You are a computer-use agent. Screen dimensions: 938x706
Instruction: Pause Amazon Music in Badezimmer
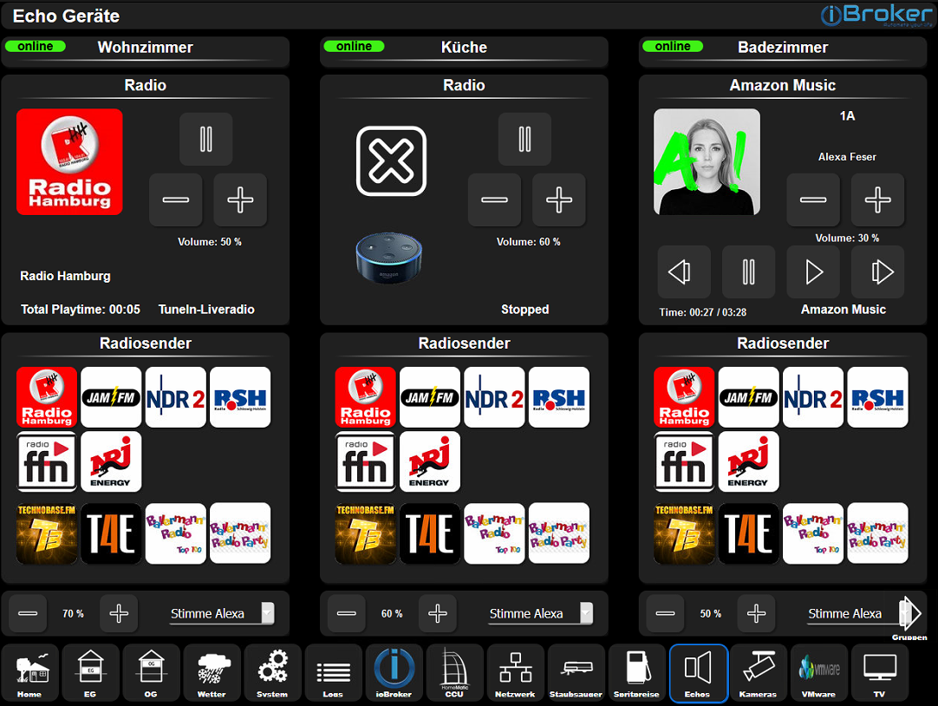coord(748,271)
